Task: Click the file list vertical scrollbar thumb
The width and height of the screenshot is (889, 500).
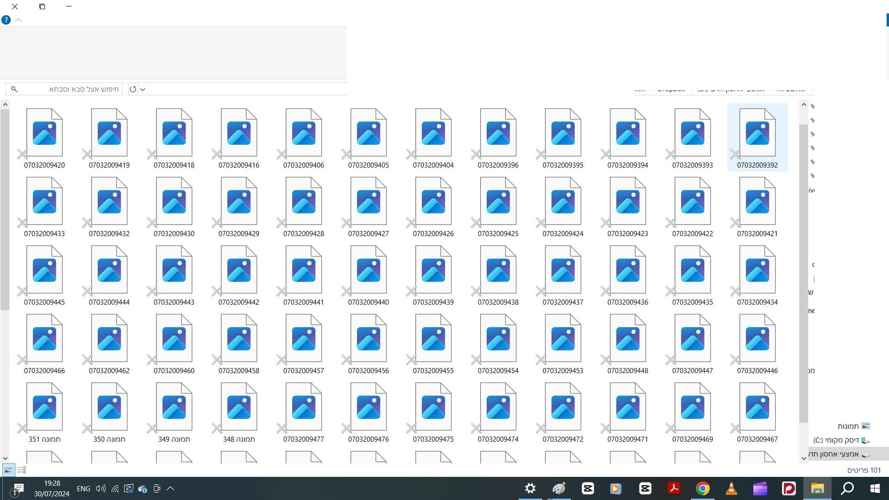Action: click(x=5, y=210)
